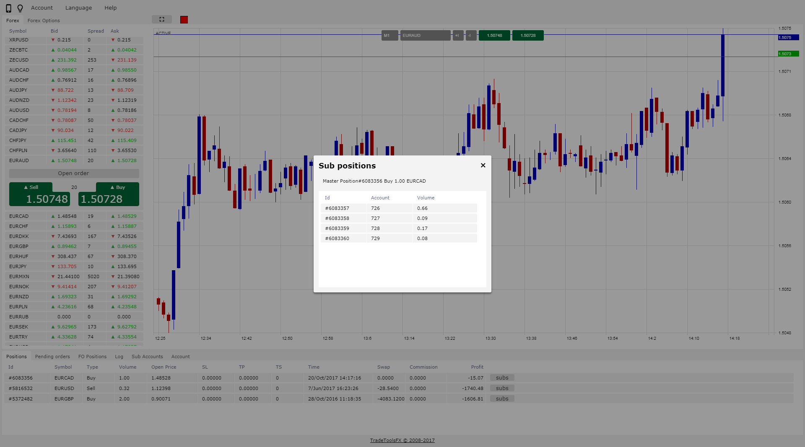Toggle the light bulb theme icon
The image size is (805, 447).
(x=20, y=8)
